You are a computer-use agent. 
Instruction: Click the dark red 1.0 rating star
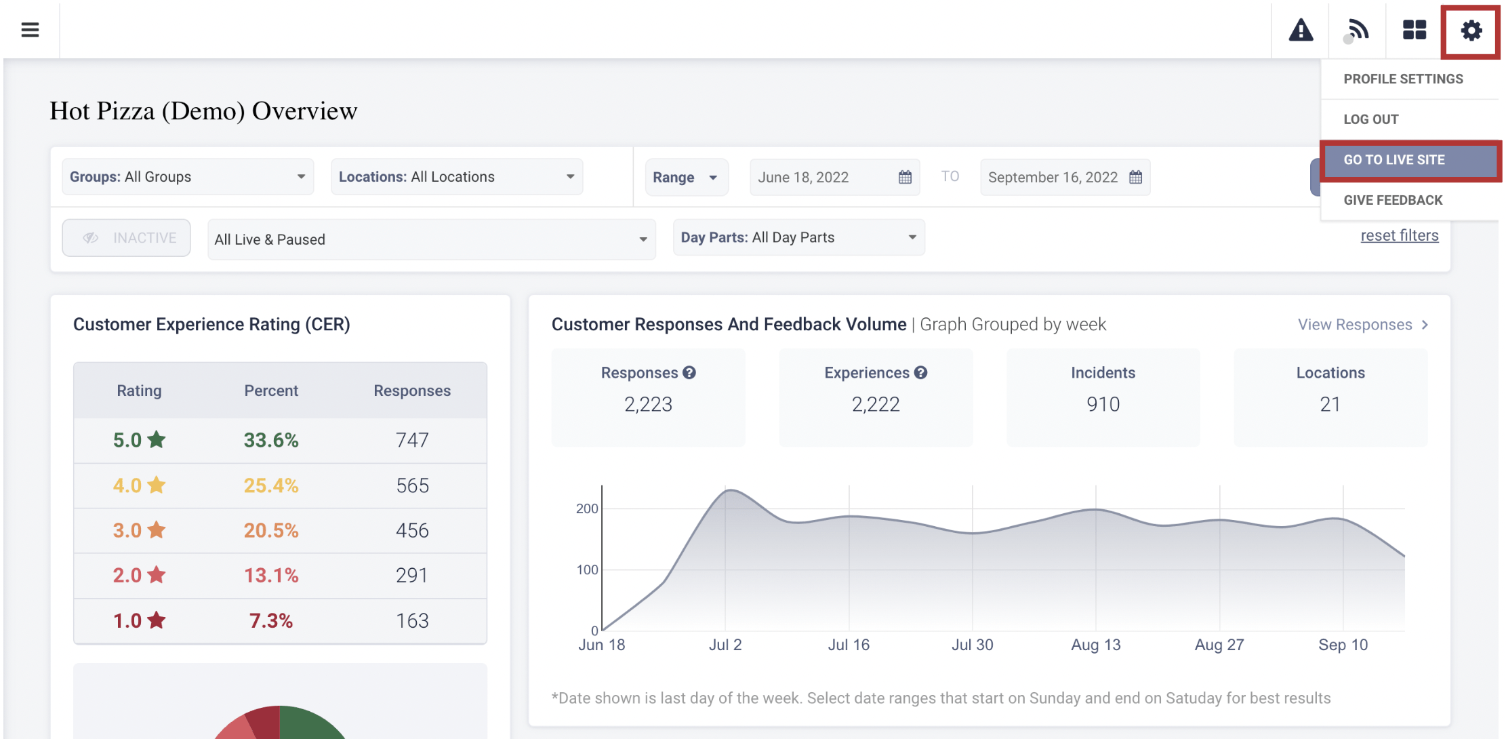coord(157,620)
